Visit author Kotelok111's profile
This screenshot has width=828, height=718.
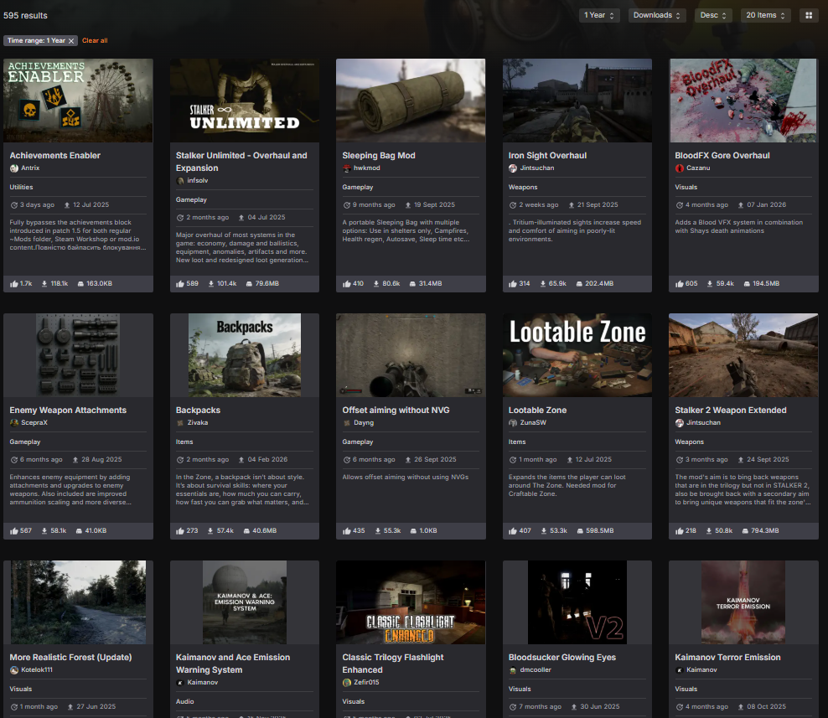tap(37, 670)
